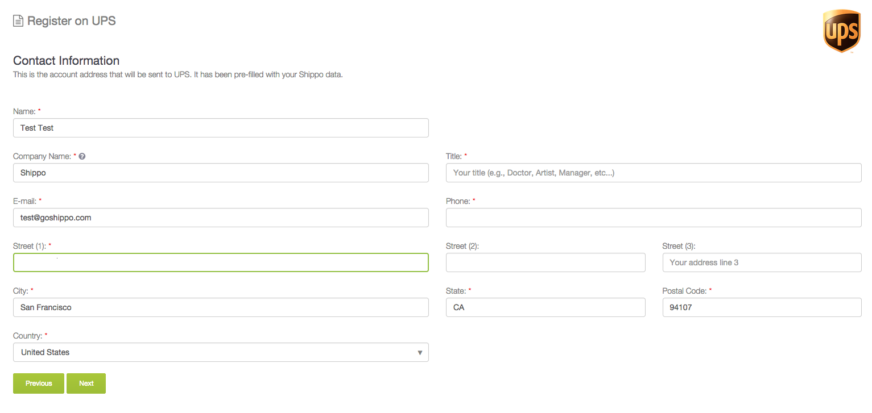Click the Street (2) input field
Image resolution: width=872 pixels, height=413 pixels.
tap(545, 262)
